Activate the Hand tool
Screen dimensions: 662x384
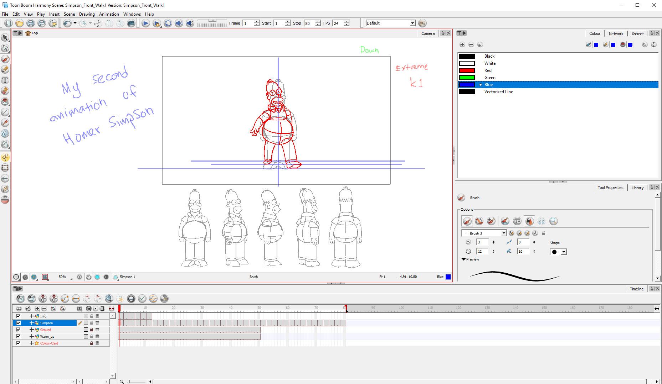5,143
